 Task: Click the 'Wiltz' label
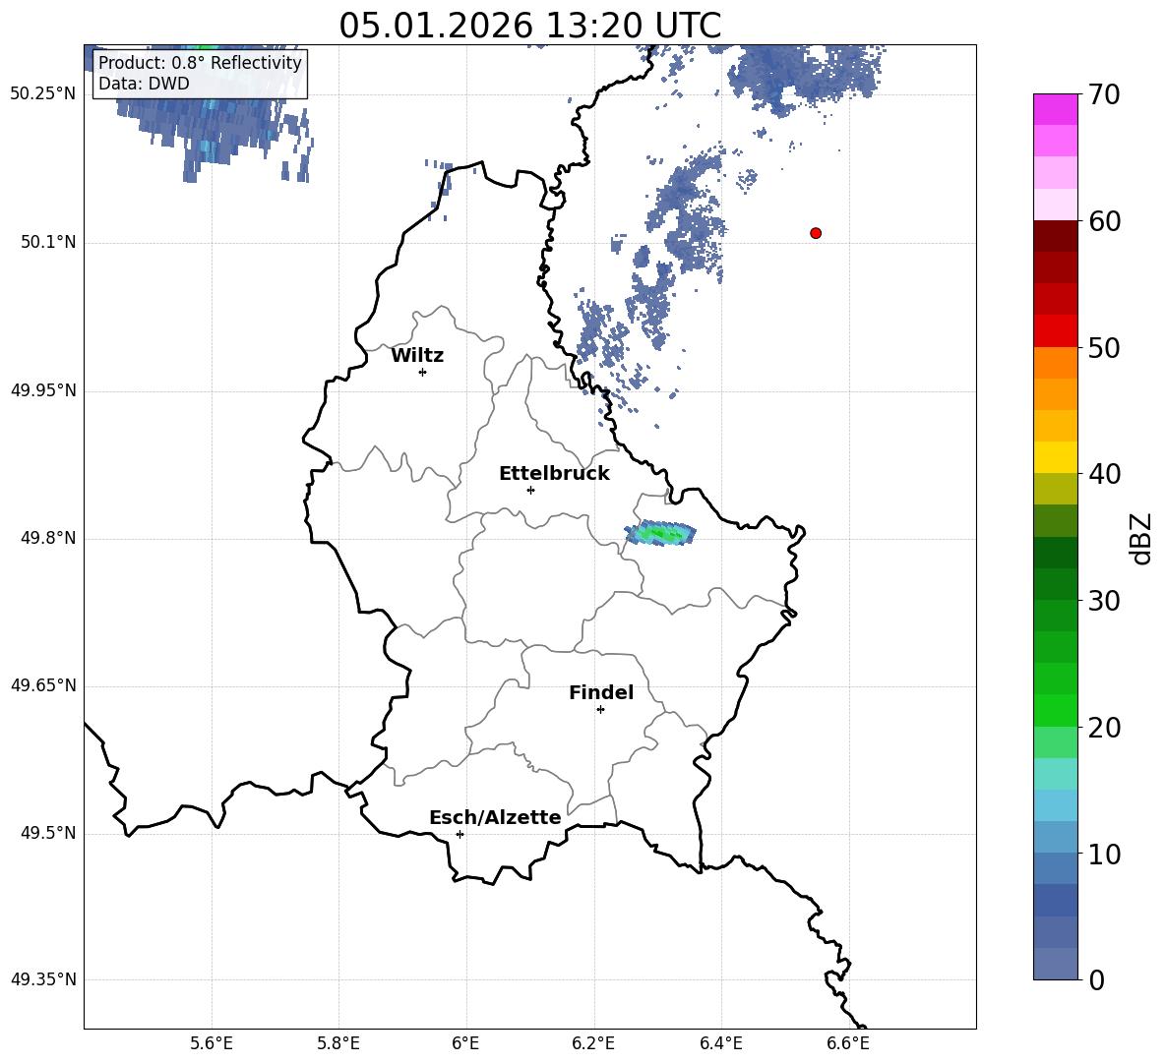(x=417, y=356)
